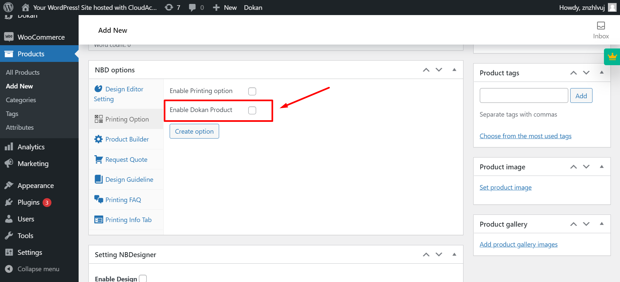Open the user avatar icon
620x282 pixels.
[612, 7]
